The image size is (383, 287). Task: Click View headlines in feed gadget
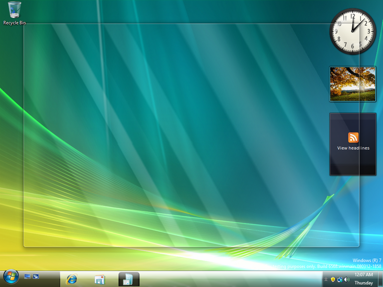click(x=353, y=148)
